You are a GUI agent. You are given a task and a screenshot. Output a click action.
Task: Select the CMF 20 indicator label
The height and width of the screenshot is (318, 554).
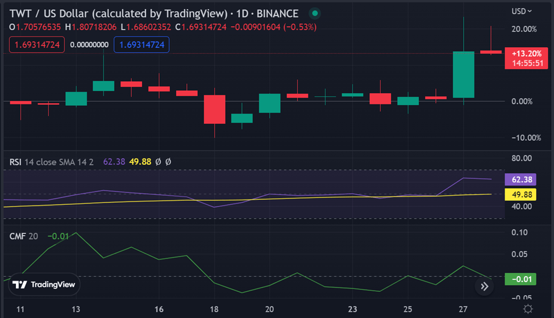point(24,236)
